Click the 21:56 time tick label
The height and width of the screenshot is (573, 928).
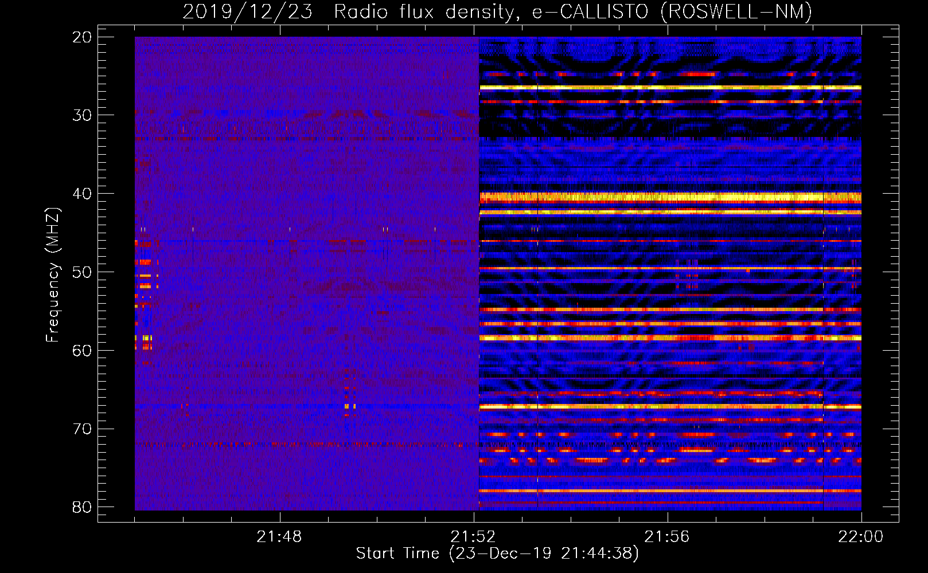(667, 537)
